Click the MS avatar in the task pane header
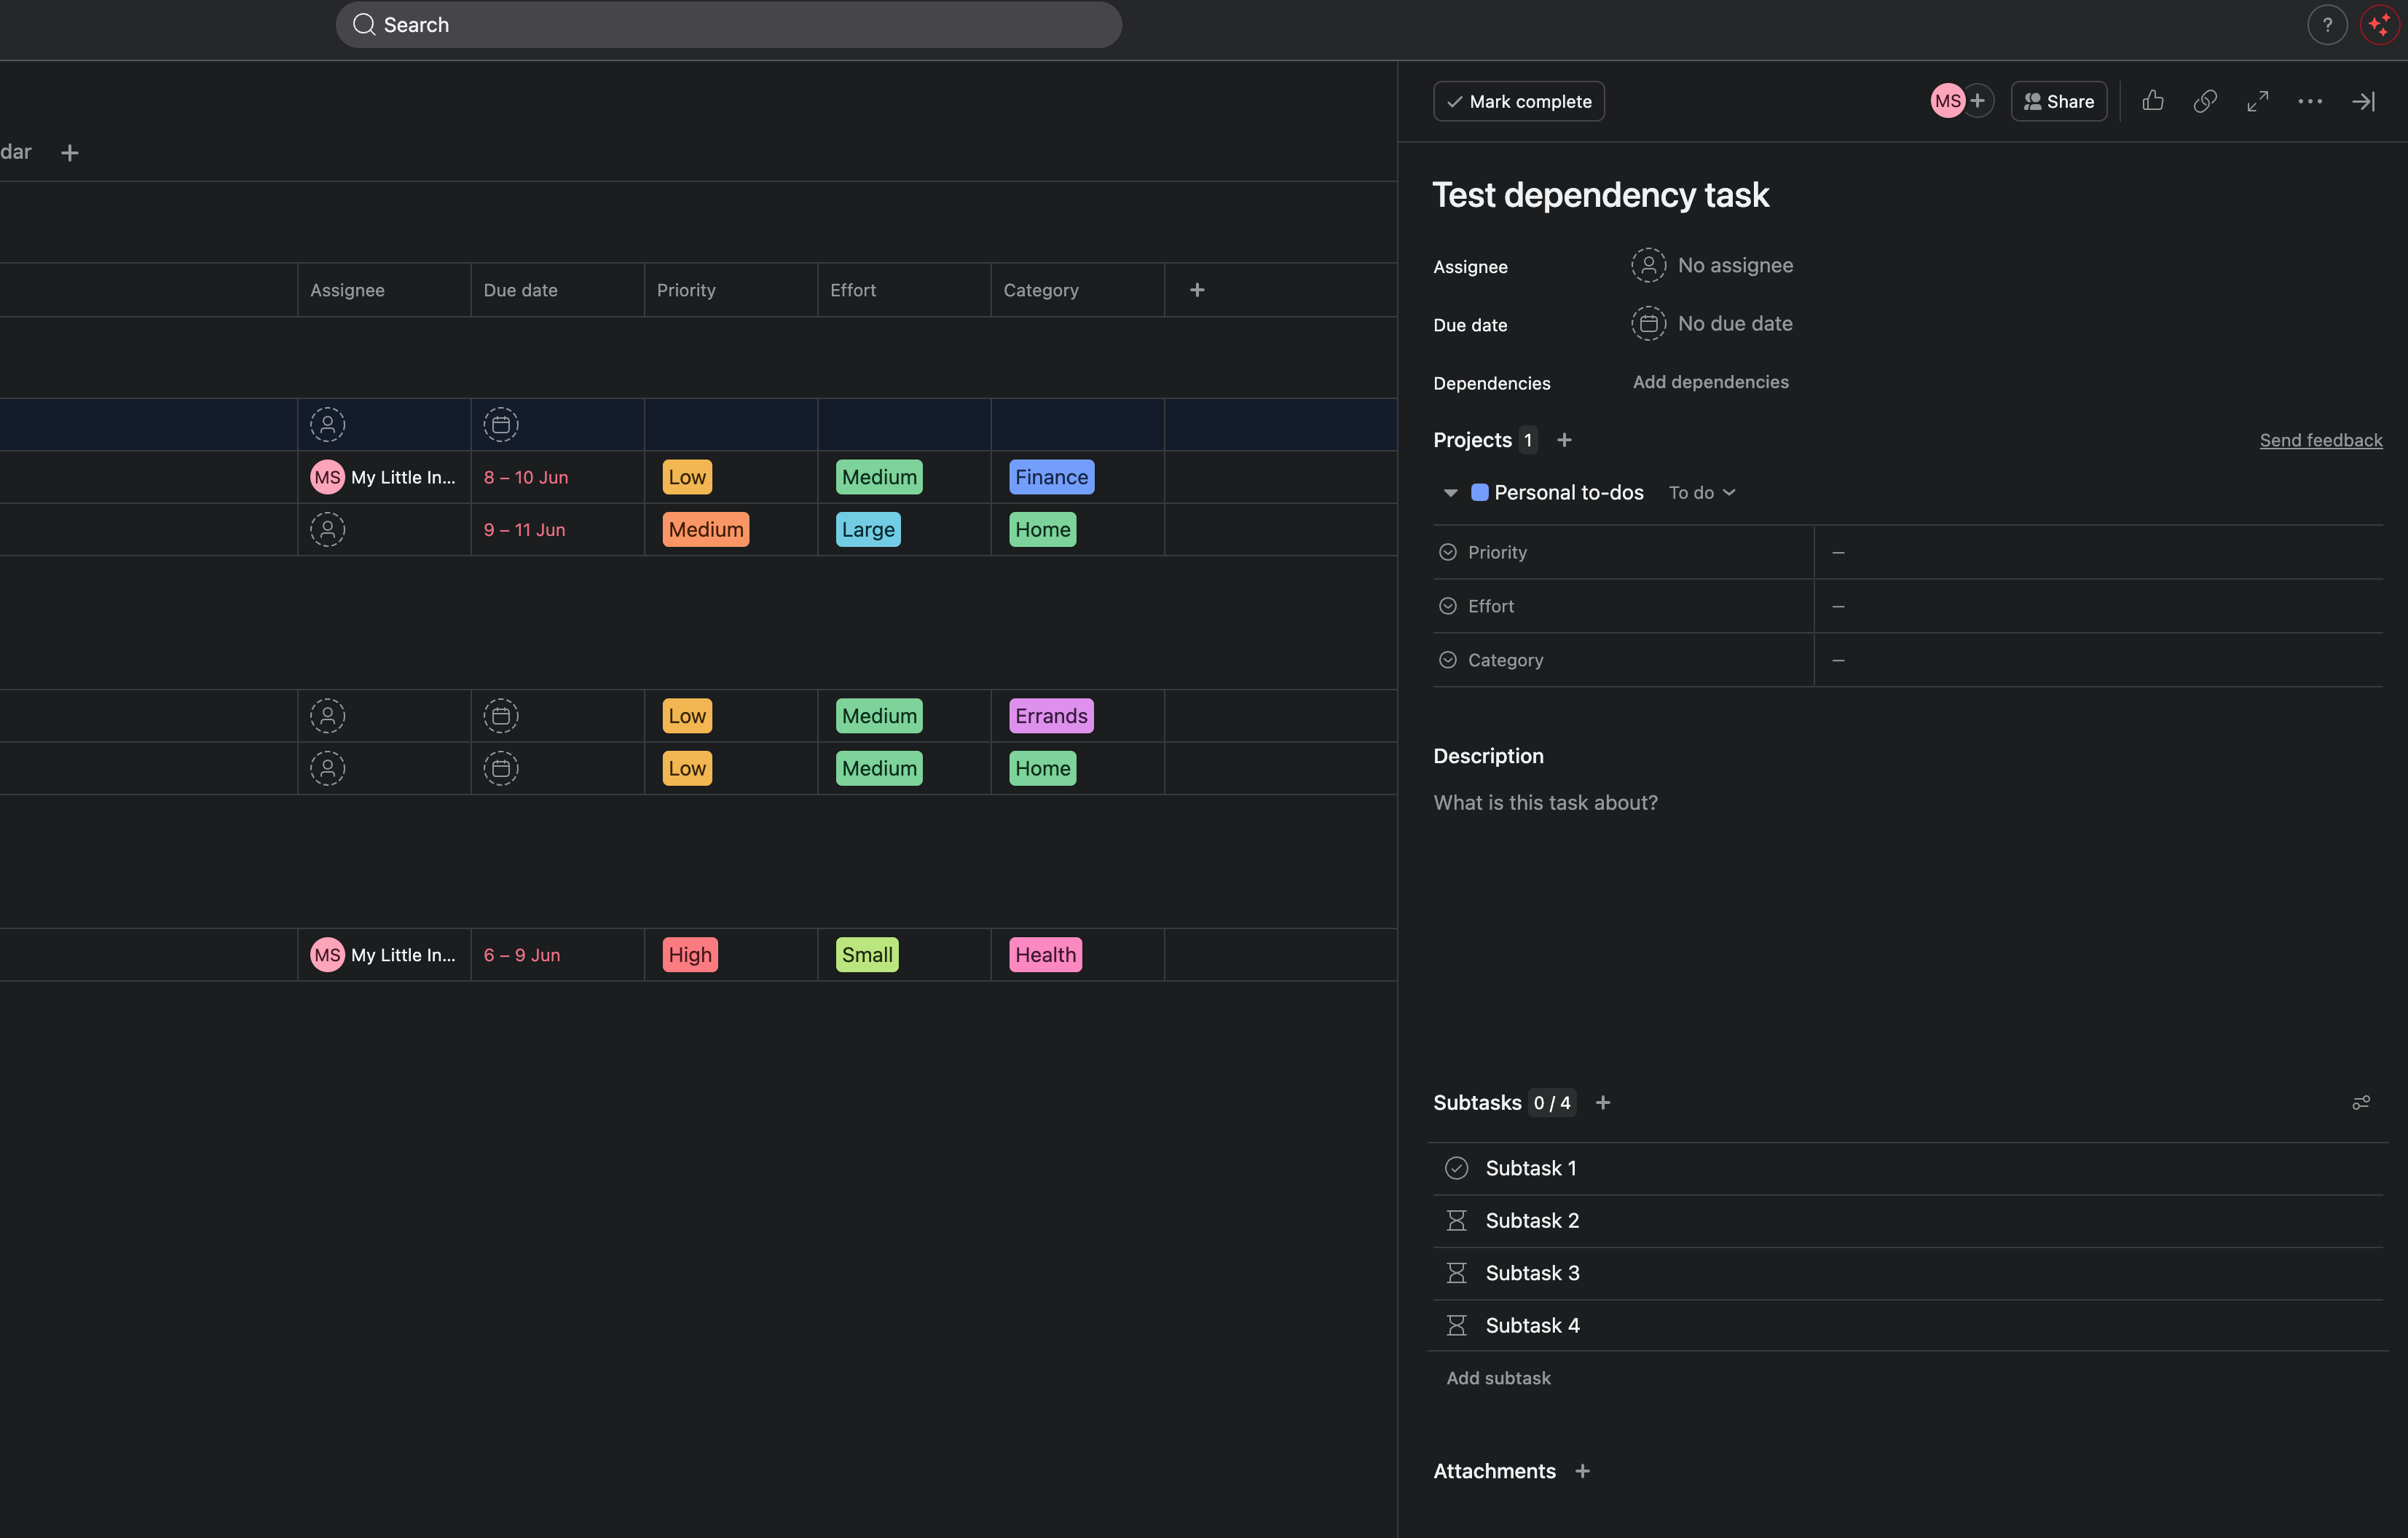 pos(1947,101)
